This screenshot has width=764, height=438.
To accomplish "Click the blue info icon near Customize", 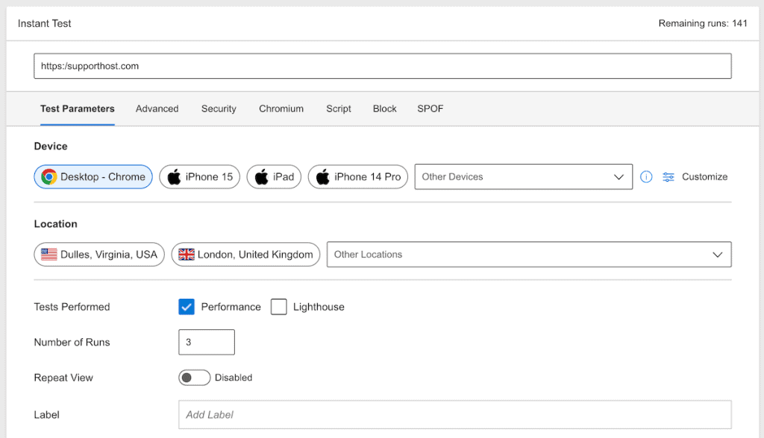I will [x=646, y=177].
